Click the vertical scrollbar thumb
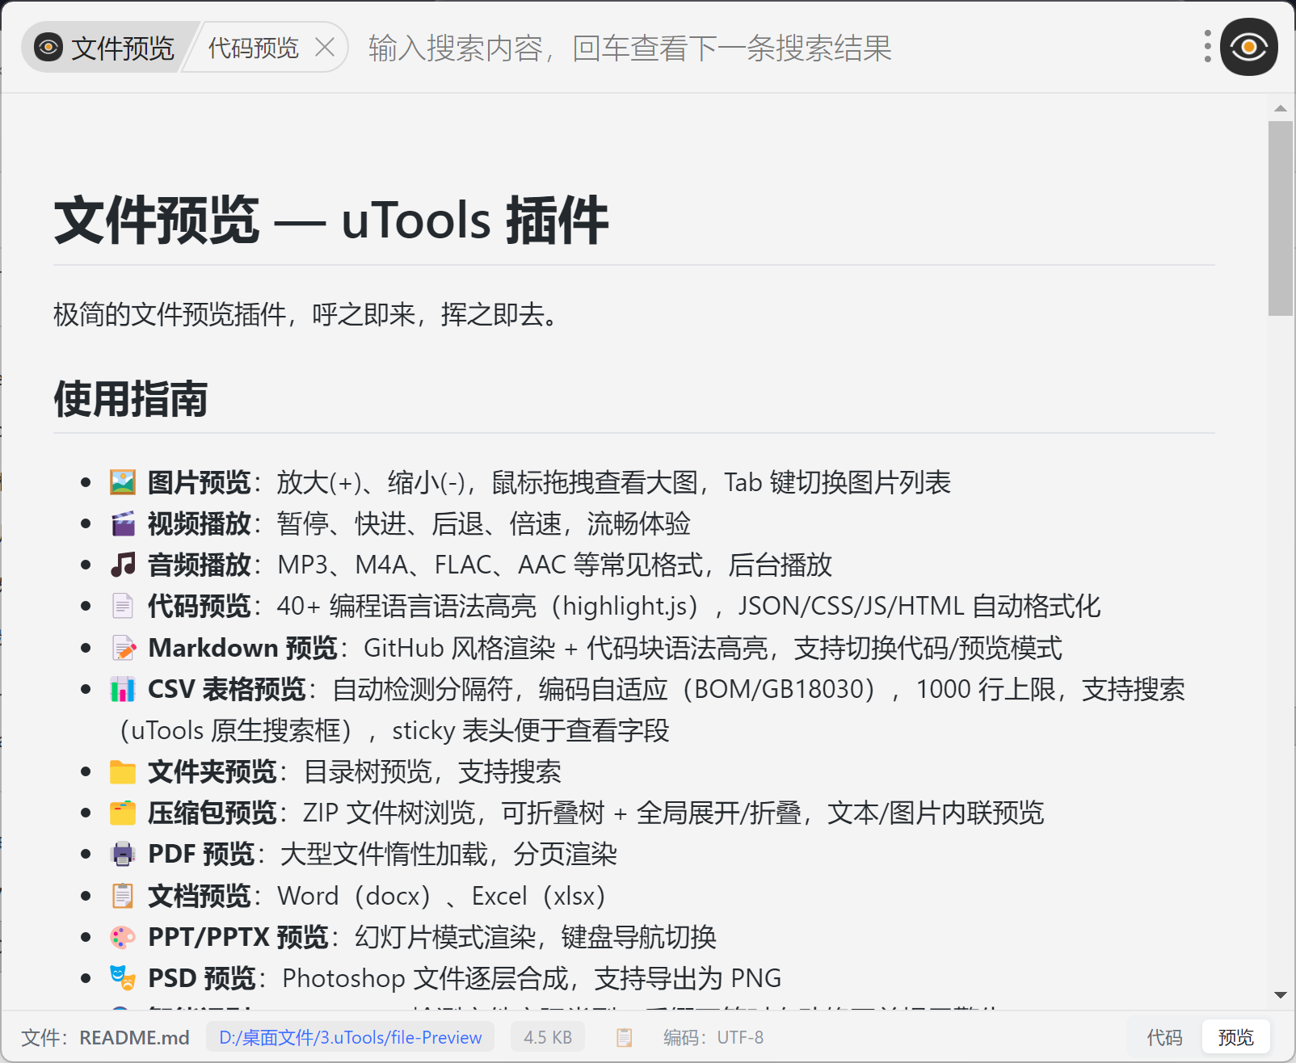This screenshot has width=1296, height=1063. pyautogui.click(x=1280, y=218)
